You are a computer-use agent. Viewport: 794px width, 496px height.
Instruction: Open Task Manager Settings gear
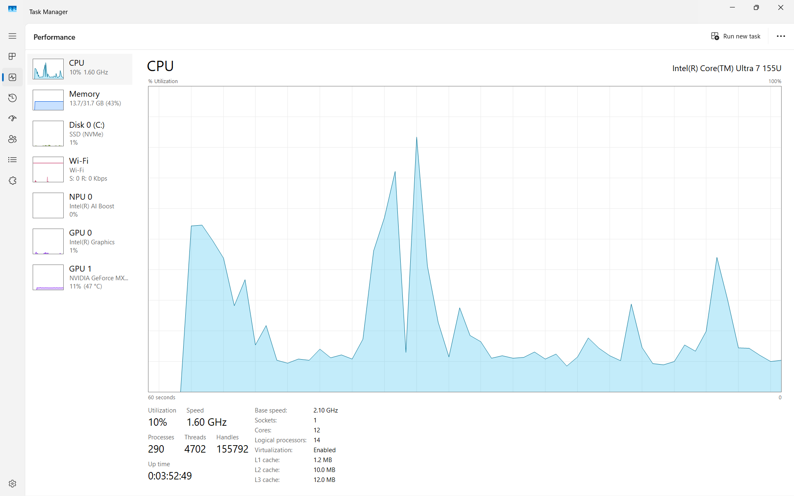pos(12,483)
